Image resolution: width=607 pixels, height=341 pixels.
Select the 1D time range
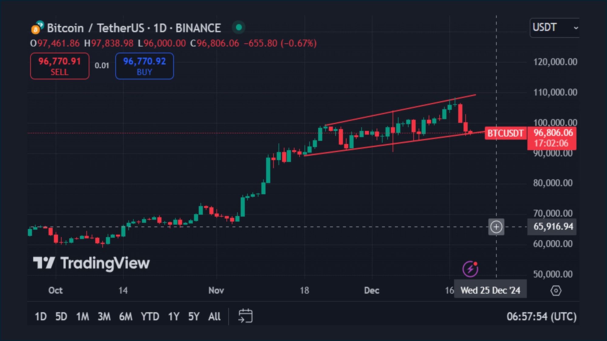tap(40, 316)
